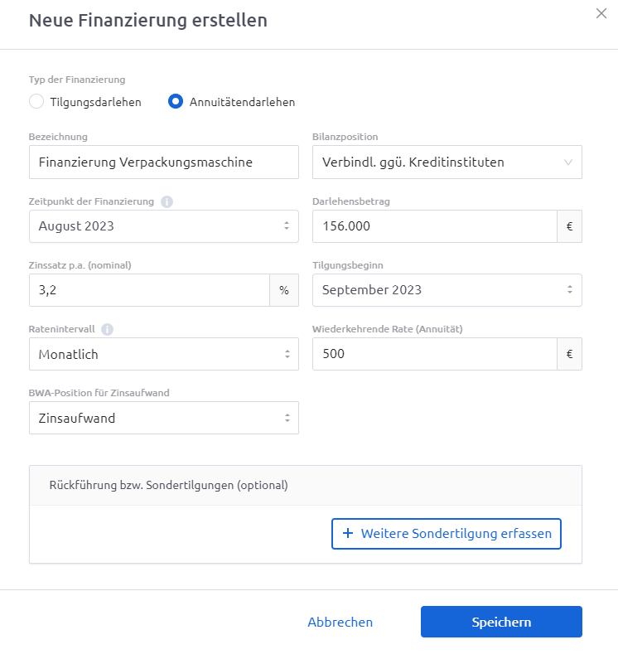
Task: Open the BWA-Position für Zinsaufwand dropdown
Action: coord(164,418)
